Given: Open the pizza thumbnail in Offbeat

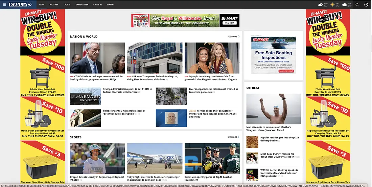Looking at the screenshot, I should (252, 142).
